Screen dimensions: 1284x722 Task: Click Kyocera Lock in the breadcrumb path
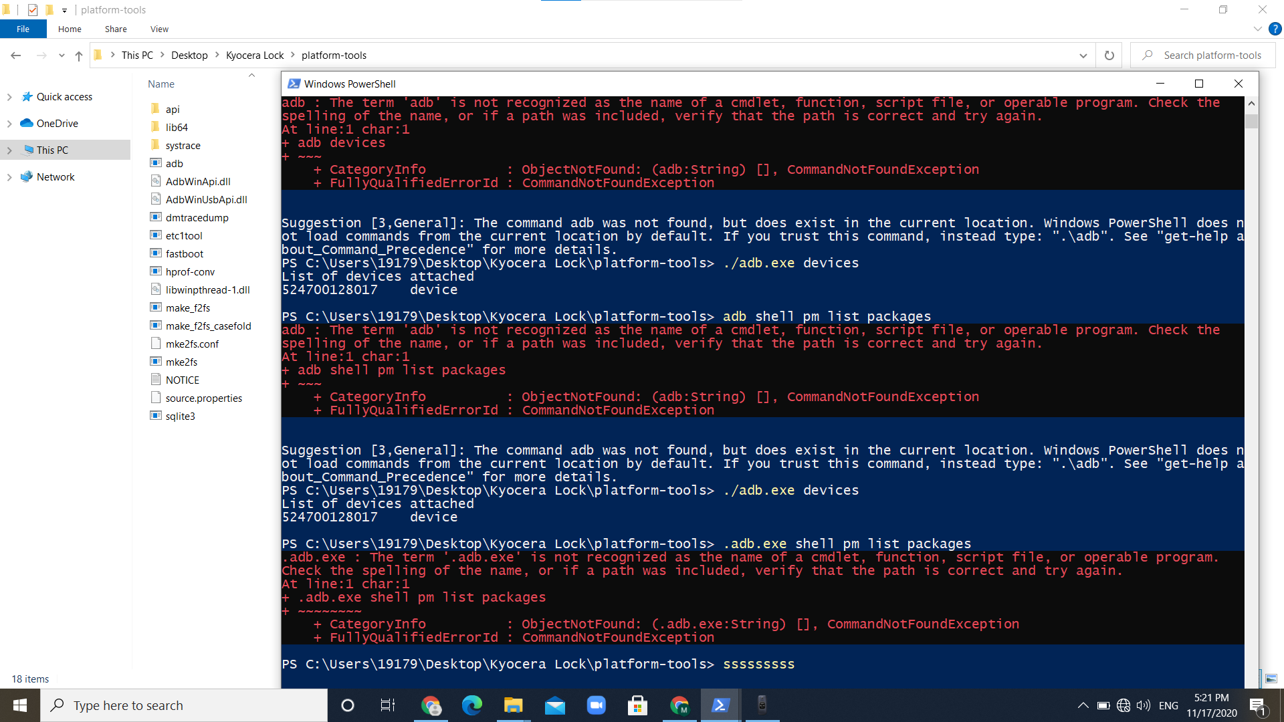(255, 55)
